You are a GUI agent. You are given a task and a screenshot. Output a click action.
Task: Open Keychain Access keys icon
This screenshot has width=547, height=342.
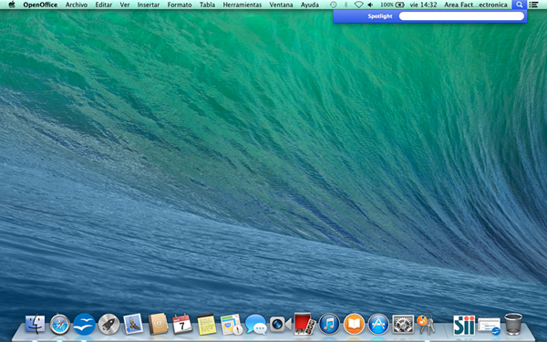click(x=426, y=324)
